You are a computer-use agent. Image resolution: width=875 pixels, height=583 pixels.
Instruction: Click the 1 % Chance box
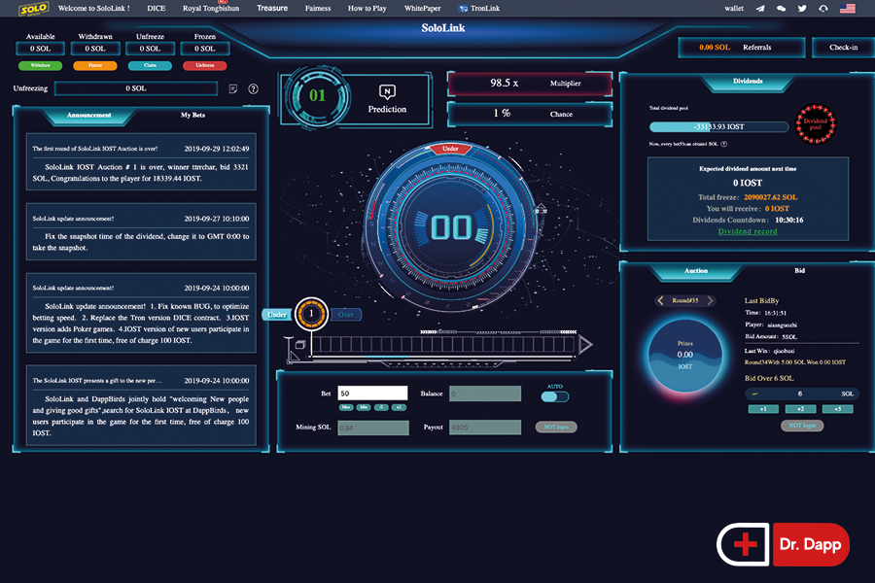pyautogui.click(x=530, y=114)
